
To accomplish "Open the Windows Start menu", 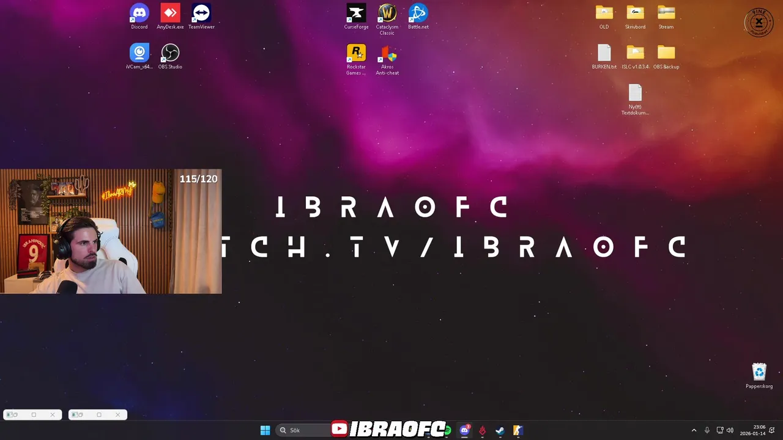I will (x=265, y=430).
